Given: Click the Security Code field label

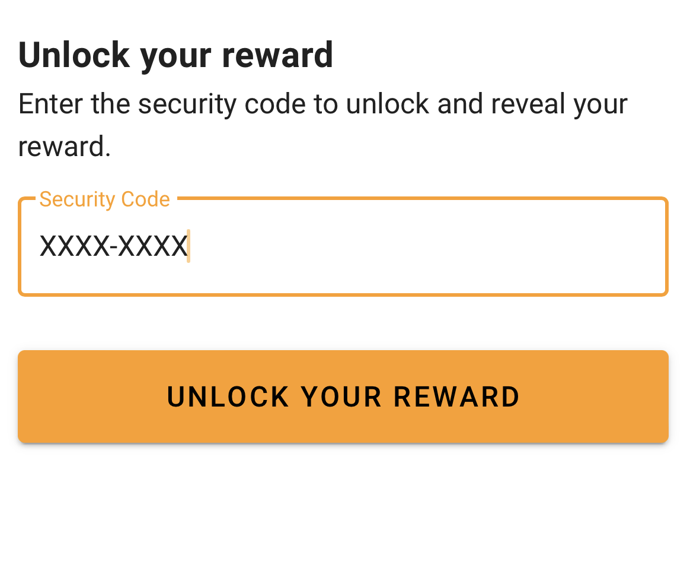Looking at the screenshot, I should [x=104, y=199].
